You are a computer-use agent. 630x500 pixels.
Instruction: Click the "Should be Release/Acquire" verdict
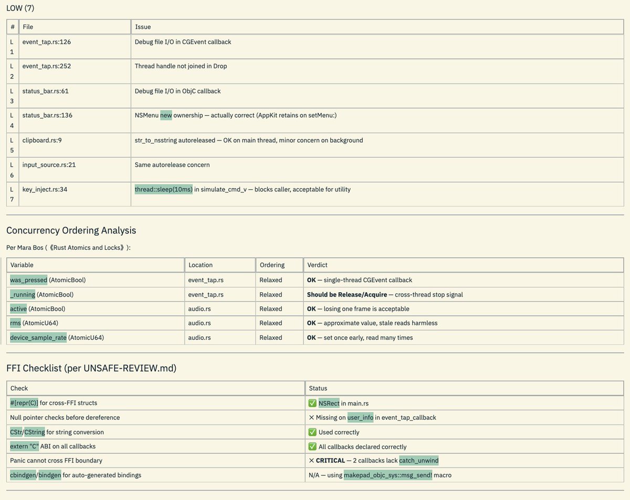[347, 294]
